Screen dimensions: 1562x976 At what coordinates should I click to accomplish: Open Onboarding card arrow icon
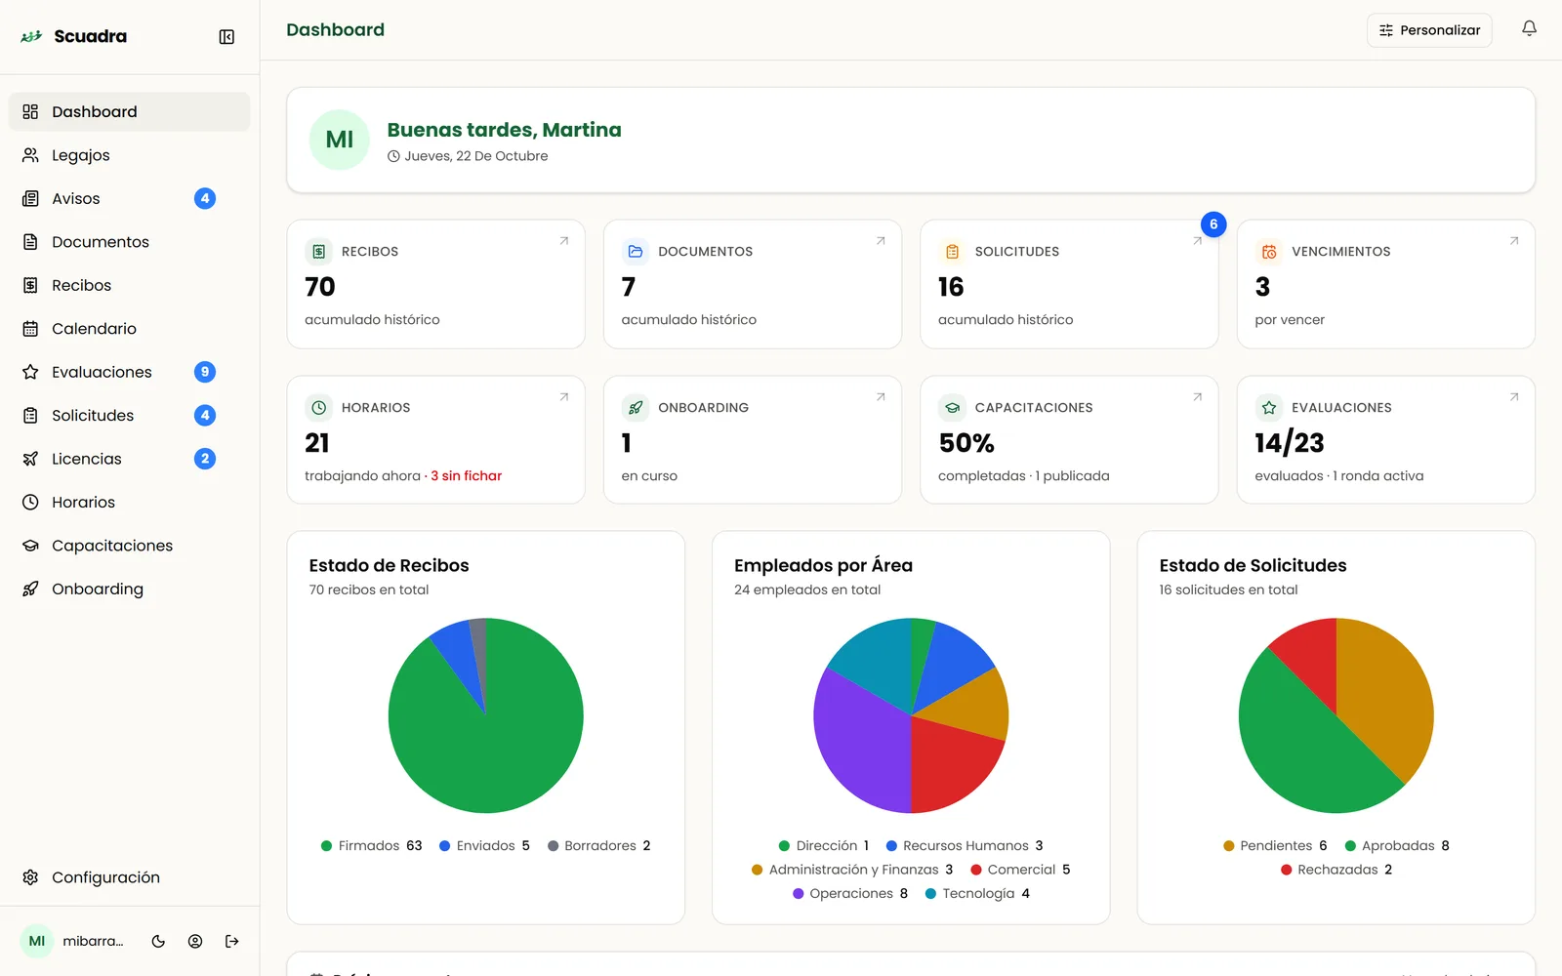click(881, 397)
